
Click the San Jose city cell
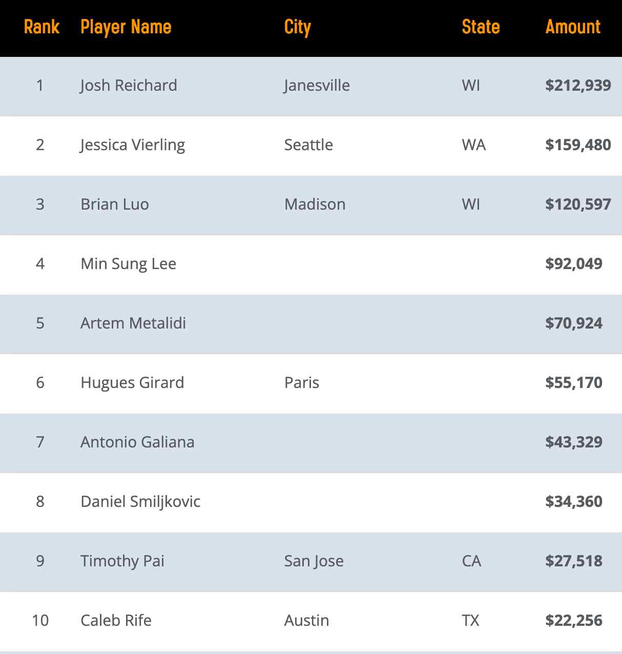pos(314,561)
